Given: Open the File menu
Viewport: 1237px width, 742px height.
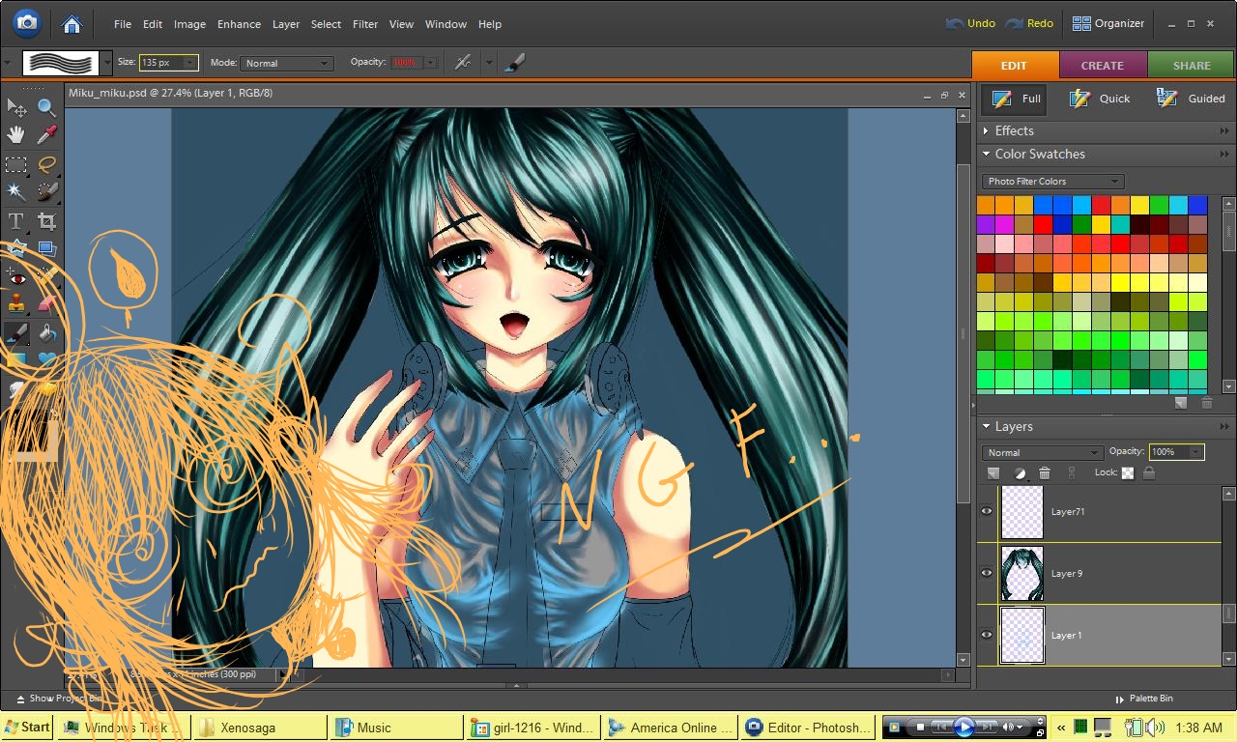Looking at the screenshot, I should pyautogui.click(x=123, y=24).
